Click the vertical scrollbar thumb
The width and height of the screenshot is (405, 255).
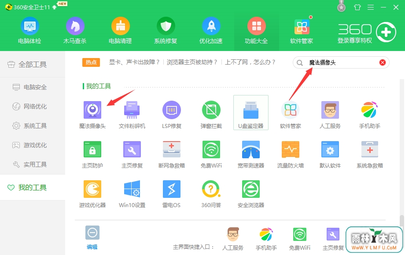[401, 221]
